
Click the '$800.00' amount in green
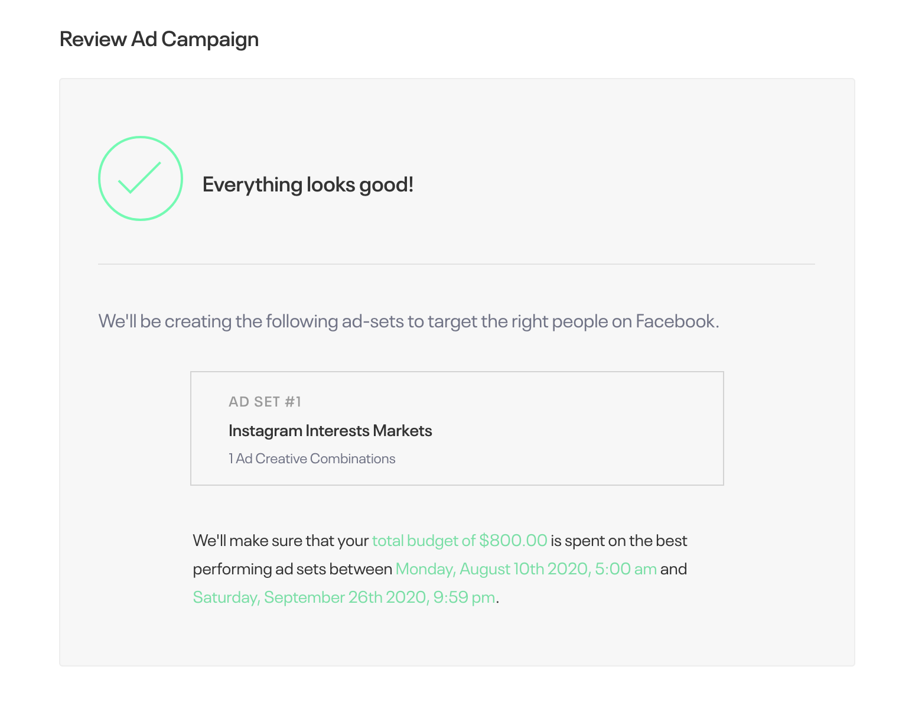[513, 541]
